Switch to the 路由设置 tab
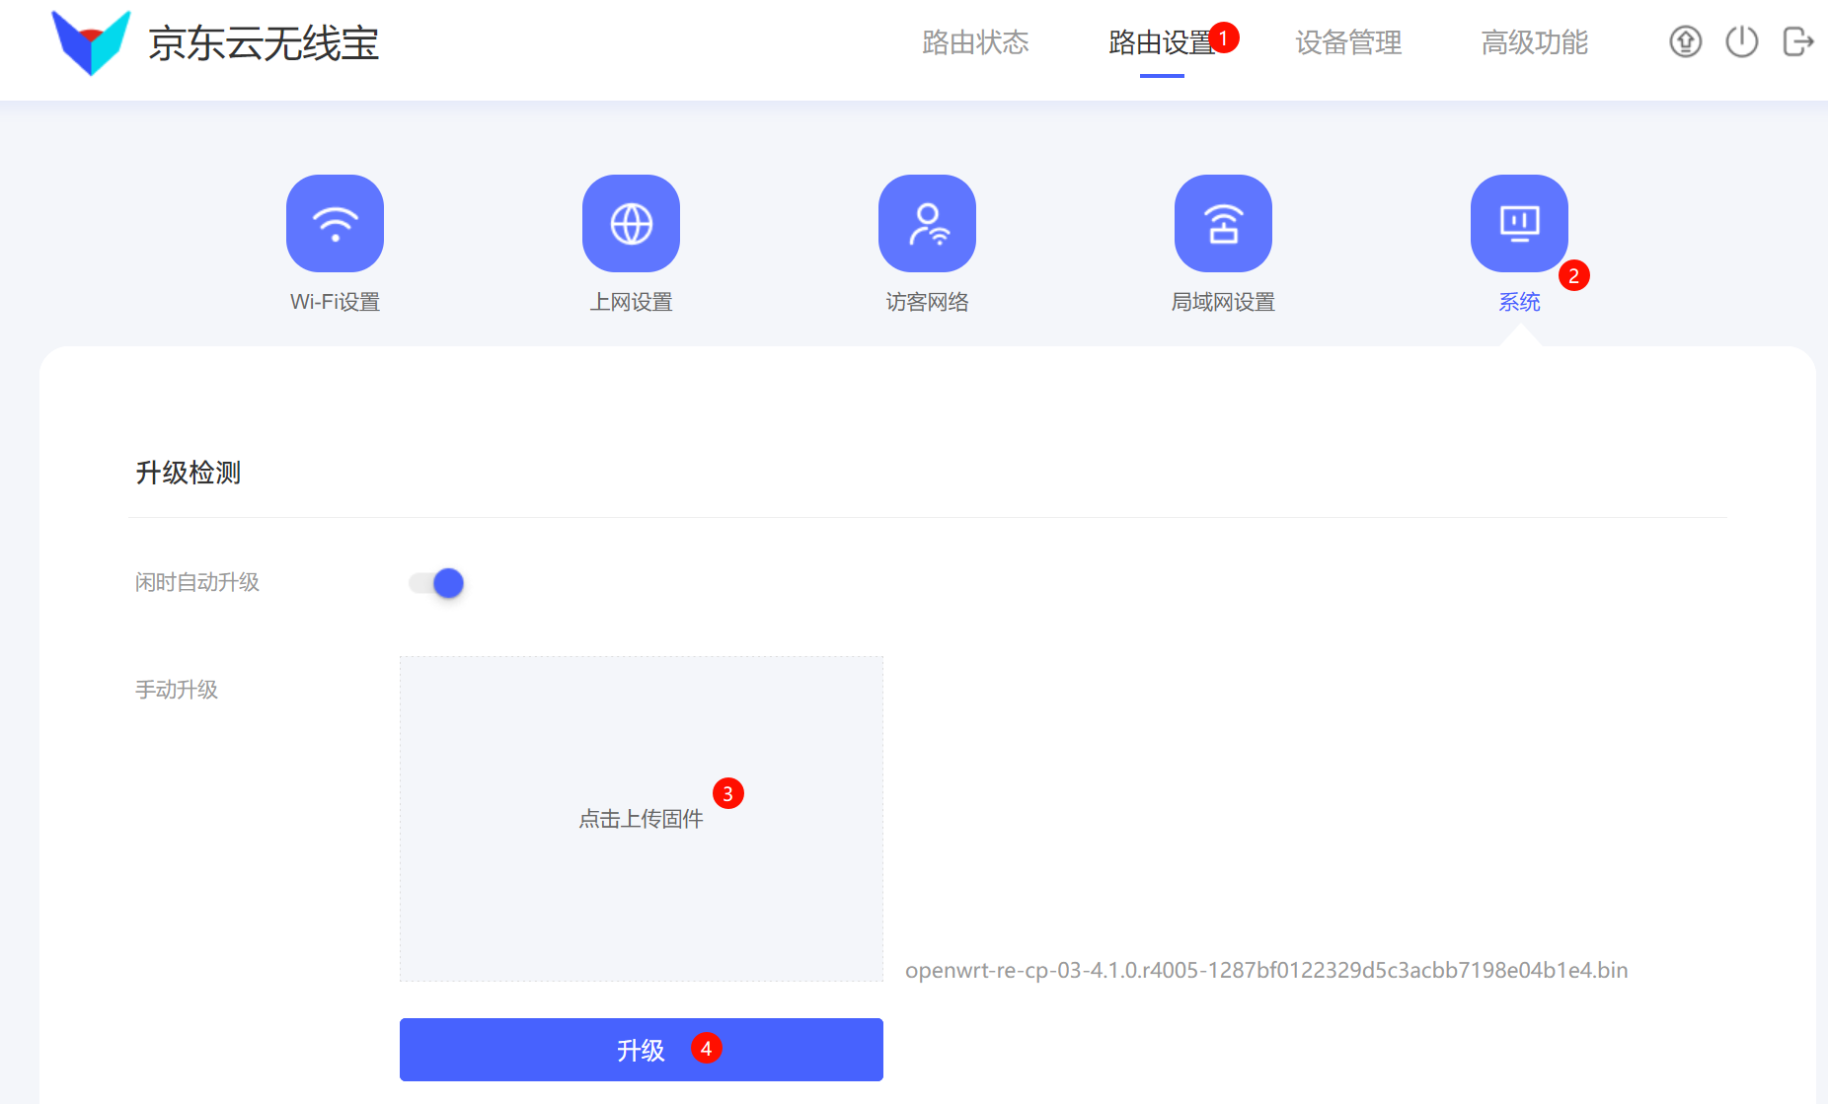Image resolution: width=1828 pixels, height=1104 pixels. [x=1161, y=42]
